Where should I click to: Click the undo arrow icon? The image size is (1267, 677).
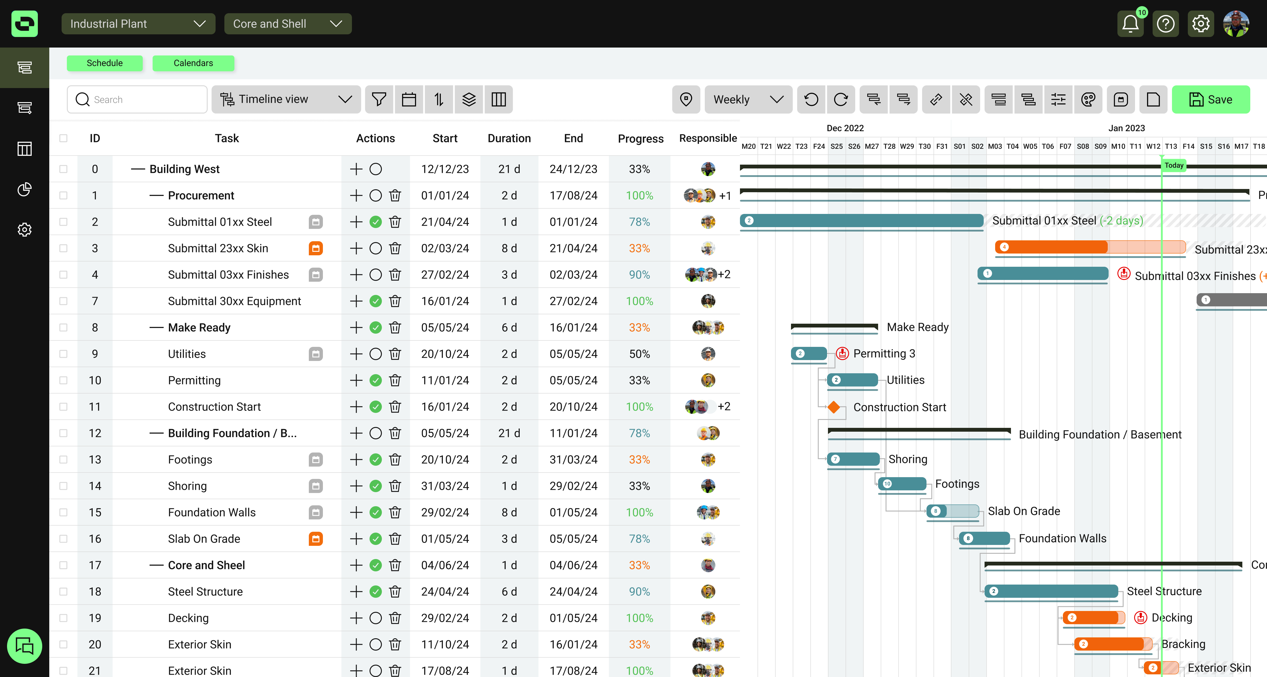(x=811, y=99)
